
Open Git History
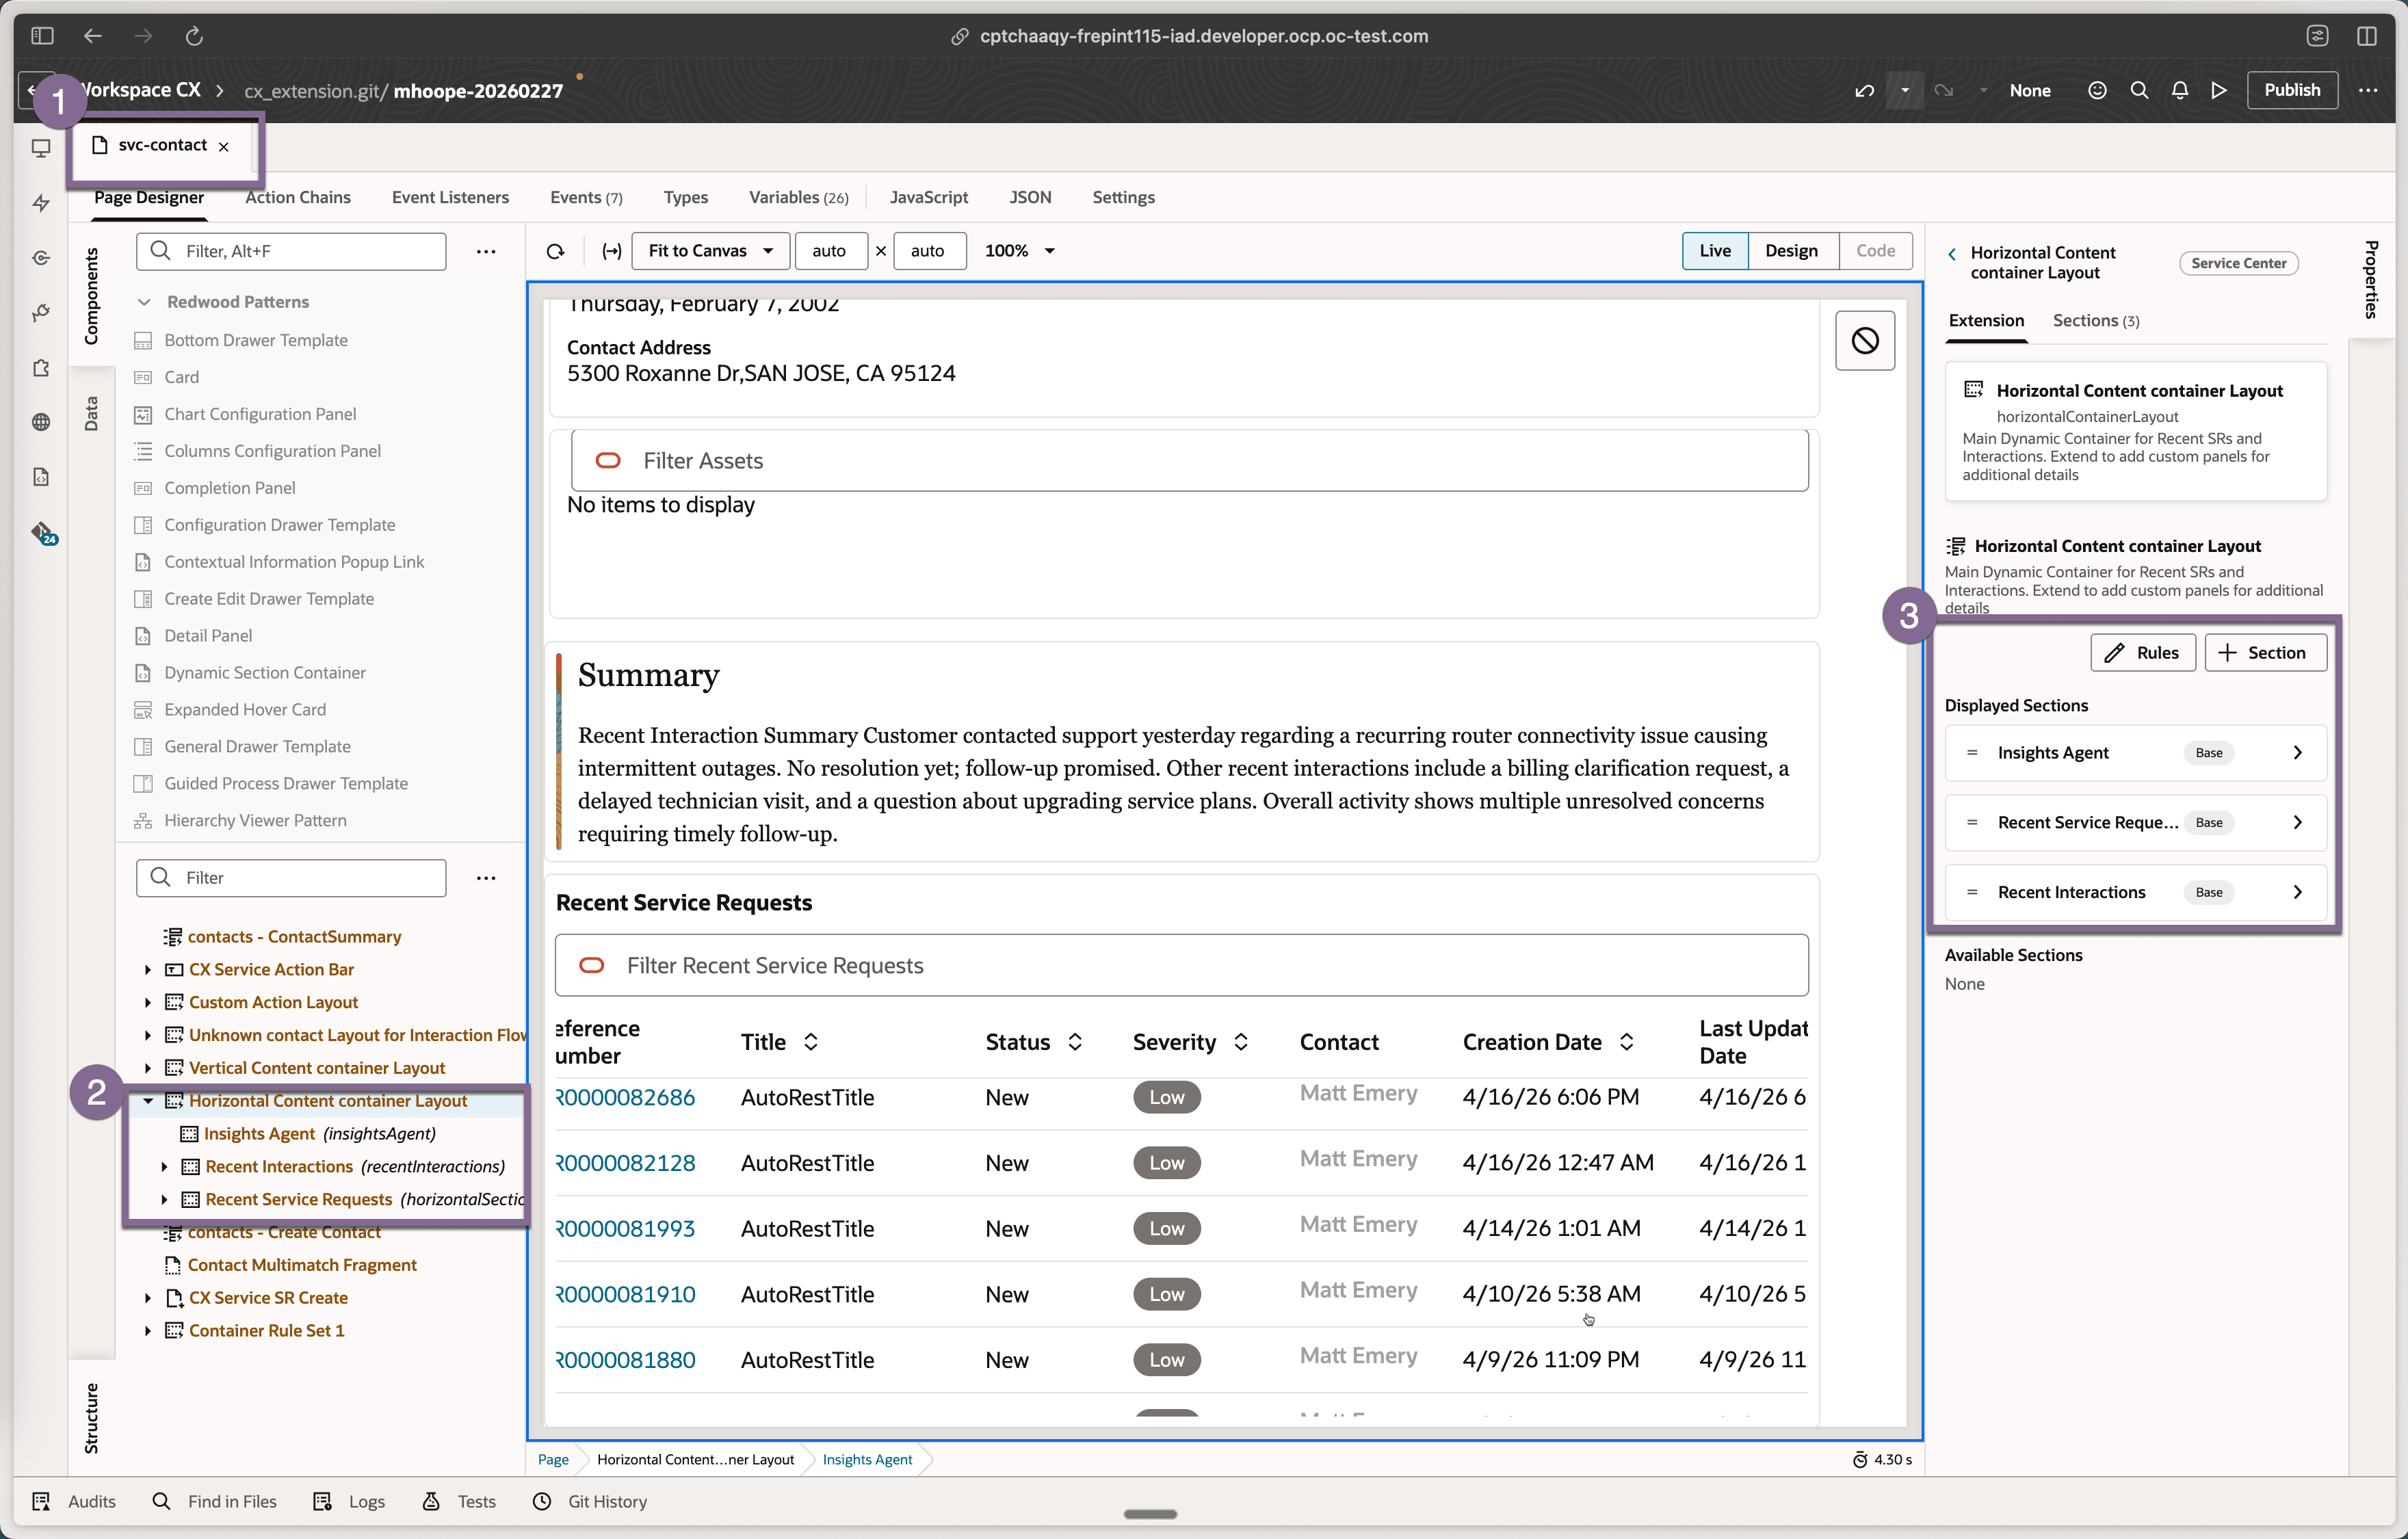590,1502
